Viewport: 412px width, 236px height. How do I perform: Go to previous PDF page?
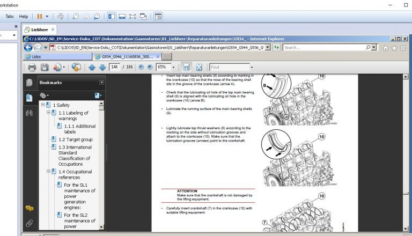[x=92, y=68]
